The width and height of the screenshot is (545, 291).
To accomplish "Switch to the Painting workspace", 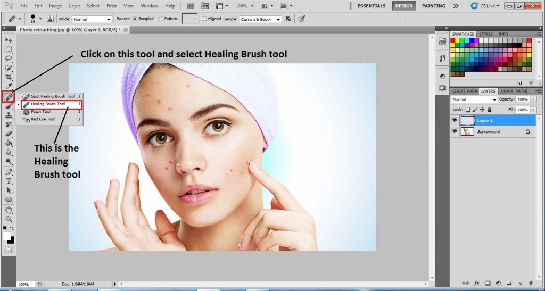I will [433, 6].
